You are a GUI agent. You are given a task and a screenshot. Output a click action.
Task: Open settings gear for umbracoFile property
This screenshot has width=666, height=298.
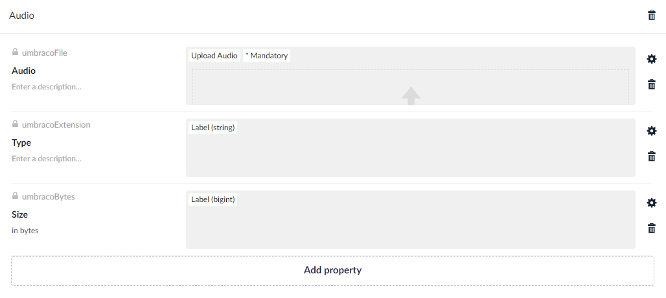(651, 59)
